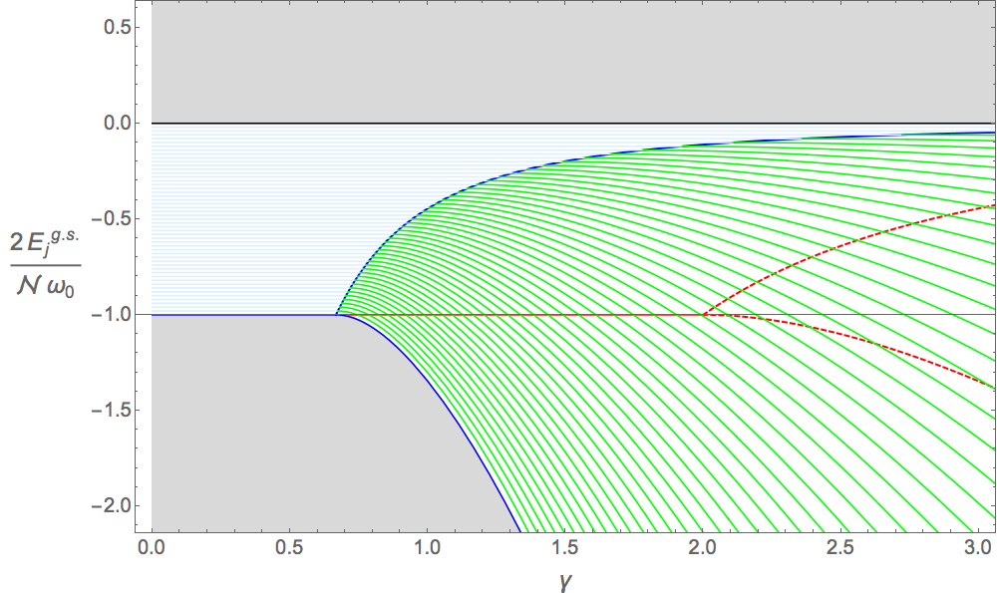Viewport: 997px width, 593px height.
Task: Click the lower red dashed curve
Action: pos(877,346)
